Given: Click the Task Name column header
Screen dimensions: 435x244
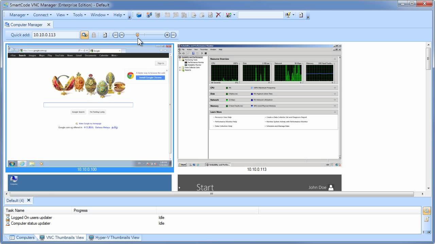Looking at the screenshot, I should [x=38, y=210].
